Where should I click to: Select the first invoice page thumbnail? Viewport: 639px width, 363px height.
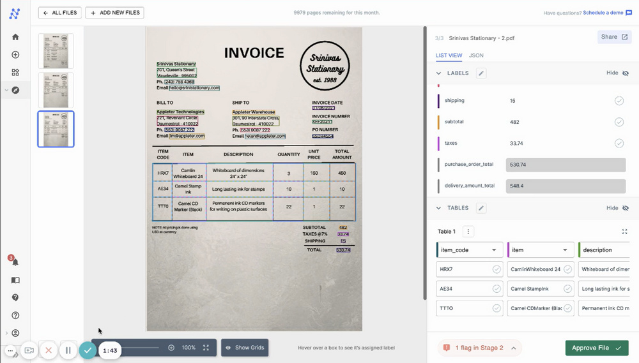click(56, 51)
